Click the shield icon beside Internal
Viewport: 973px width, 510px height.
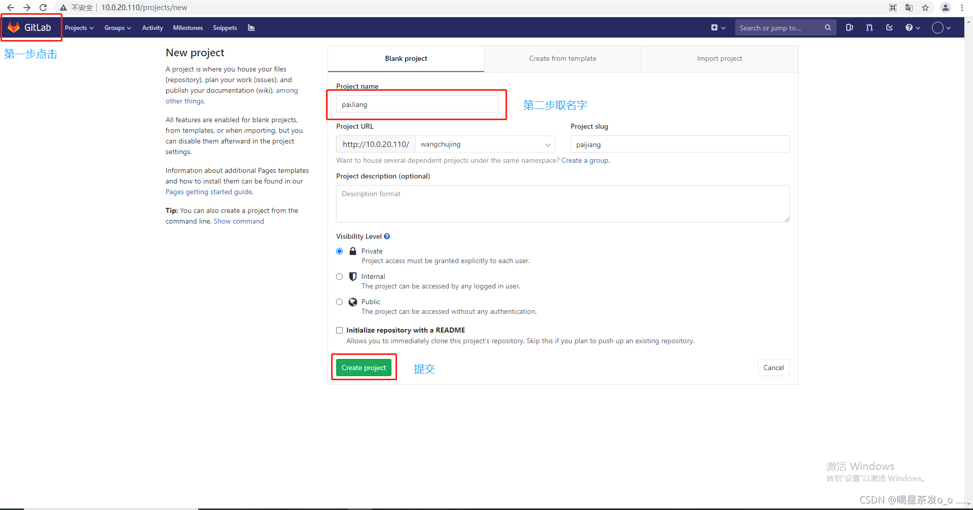(x=353, y=276)
